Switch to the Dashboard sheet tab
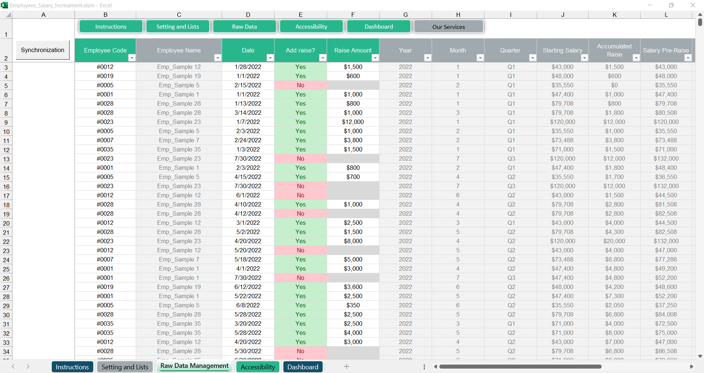This screenshot has height=373, width=704. coord(302,367)
